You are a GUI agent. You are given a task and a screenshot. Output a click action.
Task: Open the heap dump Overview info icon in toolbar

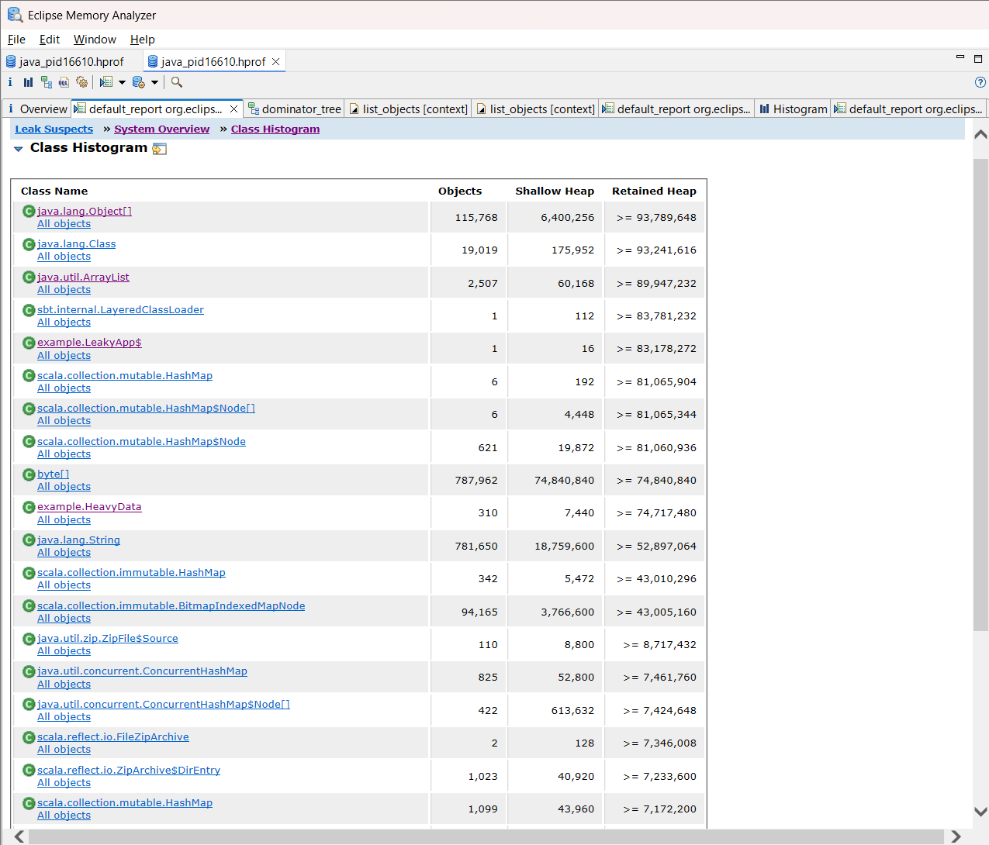tap(10, 82)
